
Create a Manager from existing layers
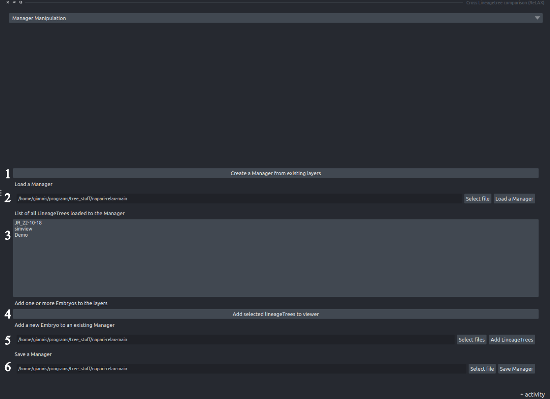[x=275, y=173]
